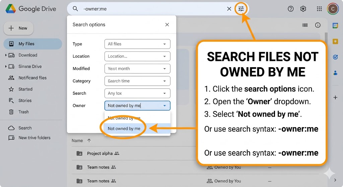343x187 pixels.
Task: Open the Project alpha folder row
Action: pyautogui.click(x=133, y=153)
